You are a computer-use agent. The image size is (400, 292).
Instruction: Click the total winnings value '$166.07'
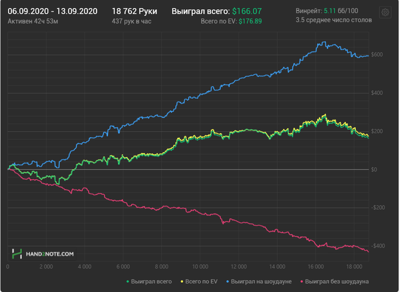[x=247, y=11]
